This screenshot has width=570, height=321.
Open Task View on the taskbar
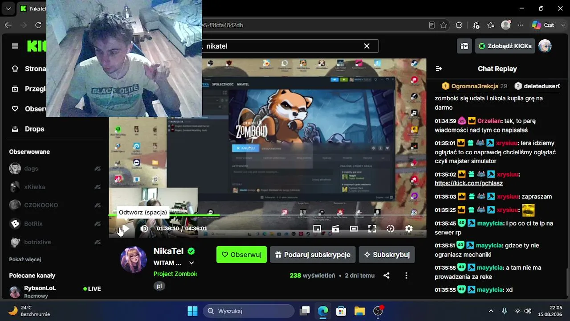click(305, 311)
